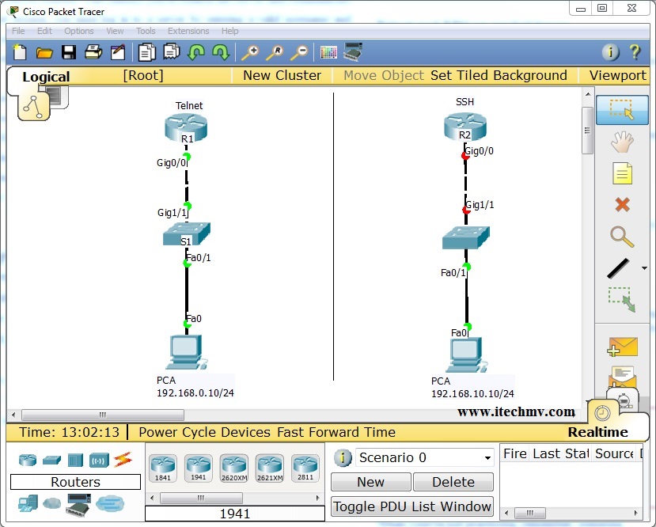Copy selection using toolbar copy icon
Screen dimensions: 656x527
[x=146, y=53]
